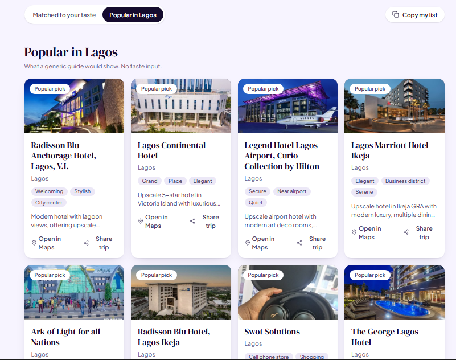Click share icon on Radisson Blu Anchorage card
This screenshot has width=456, height=360.
pos(86,243)
